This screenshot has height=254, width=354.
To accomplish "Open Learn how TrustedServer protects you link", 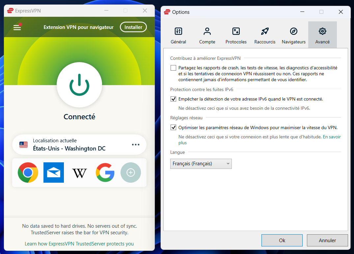I will pos(79,243).
